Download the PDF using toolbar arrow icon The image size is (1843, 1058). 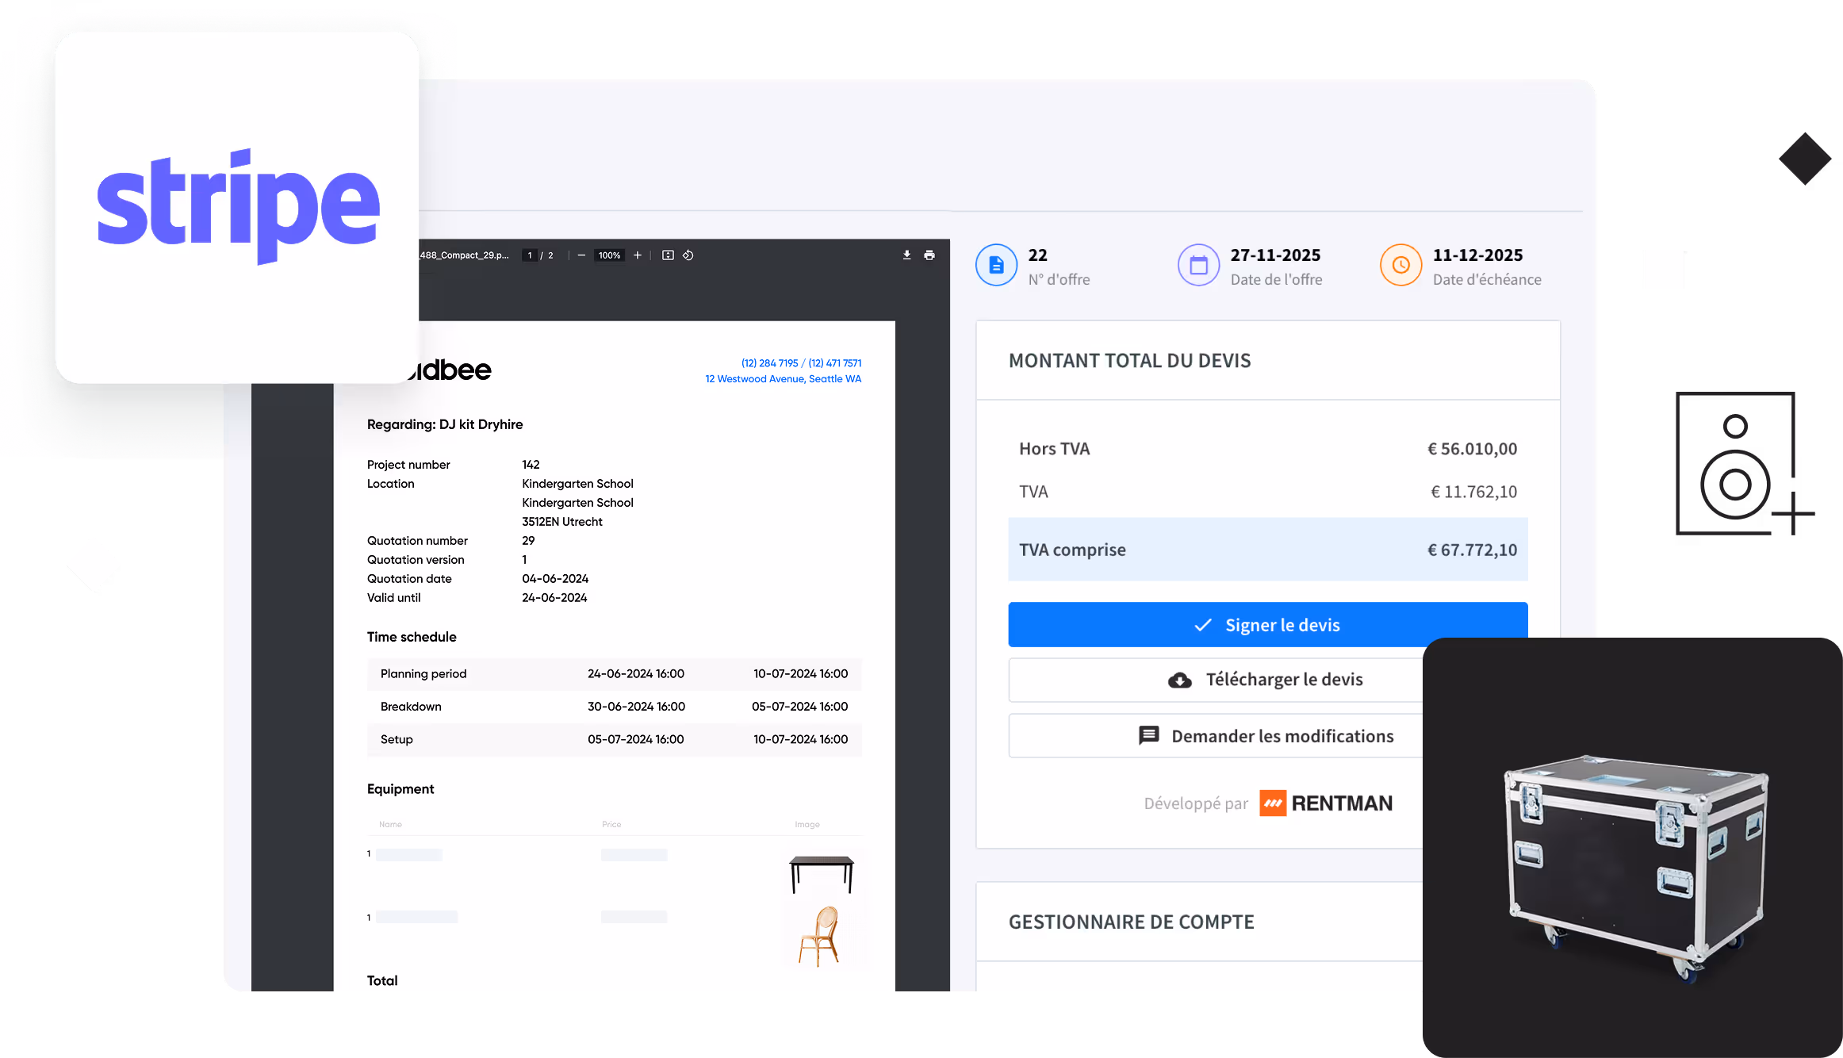pos(906,255)
